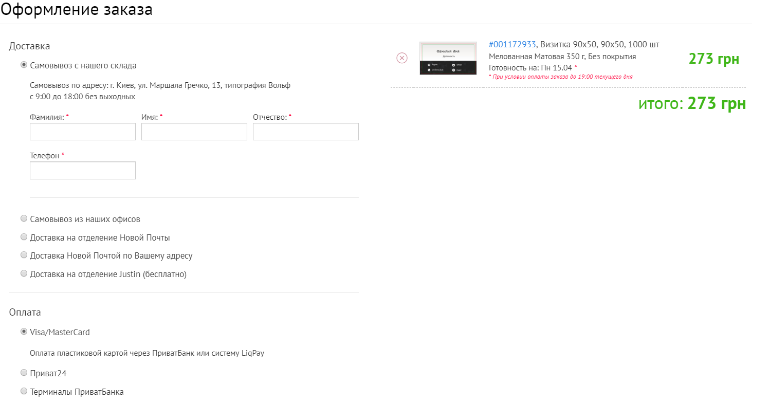Click the Фамилия input field
This screenshot has height=403, width=769.
point(83,132)
